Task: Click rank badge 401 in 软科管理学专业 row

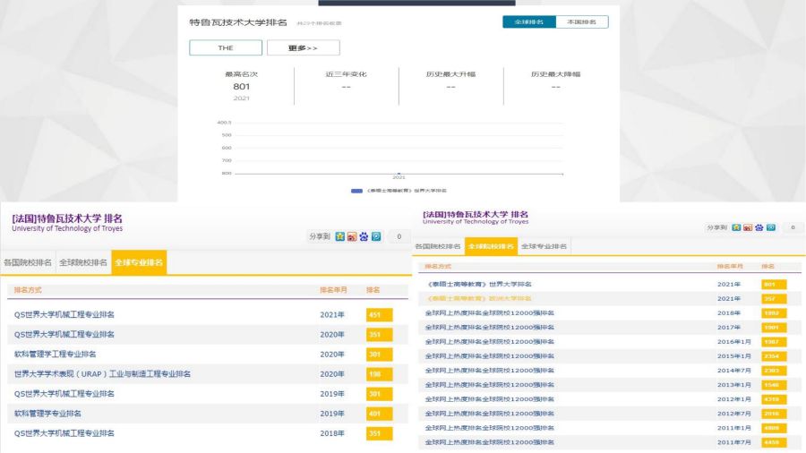Action: (380, 414)
